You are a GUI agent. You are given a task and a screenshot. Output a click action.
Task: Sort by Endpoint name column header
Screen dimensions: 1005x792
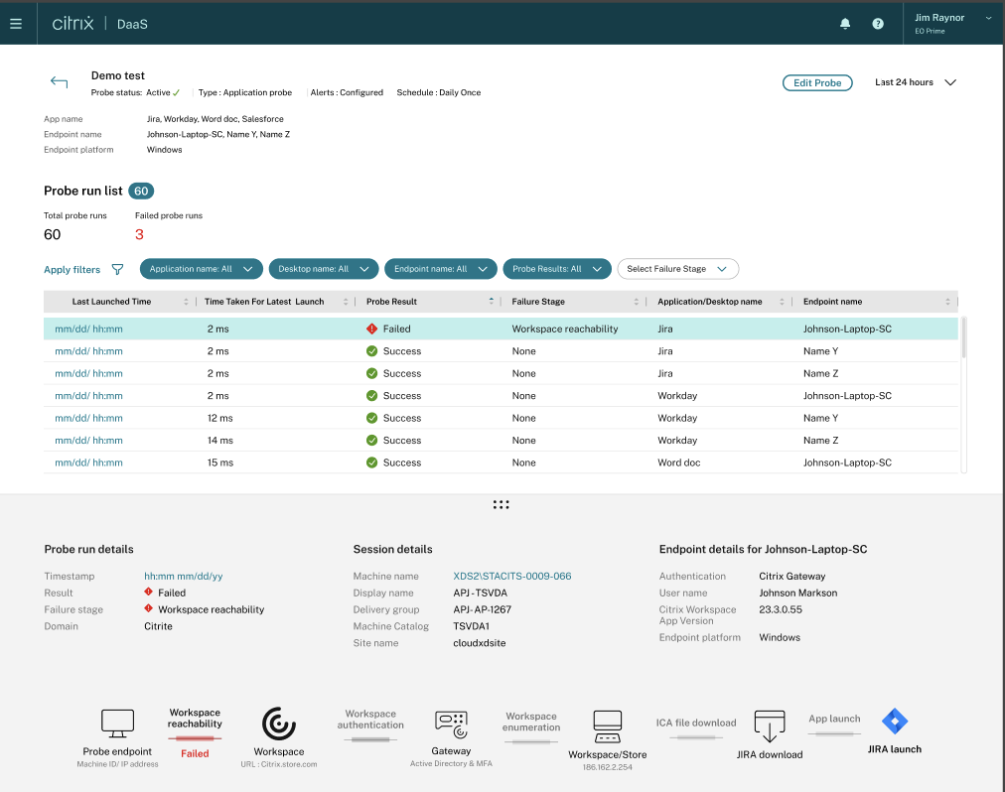point(947,302)
